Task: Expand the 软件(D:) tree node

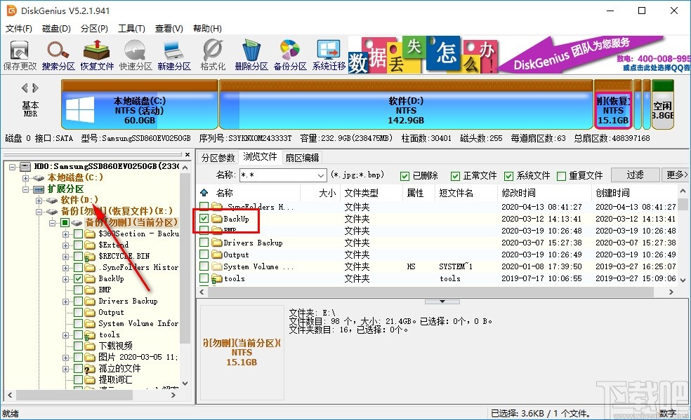Action: point(39,200)
